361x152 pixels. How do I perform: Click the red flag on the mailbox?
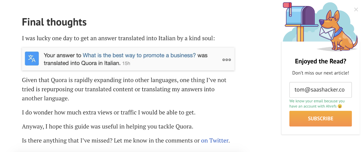point(287,5)
